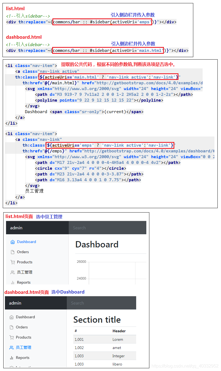Click the 选中员工管理 caption

(x=49, y=217)
